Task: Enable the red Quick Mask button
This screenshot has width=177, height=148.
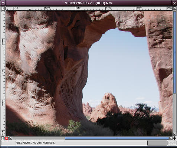Action: (x=7, y=138)
